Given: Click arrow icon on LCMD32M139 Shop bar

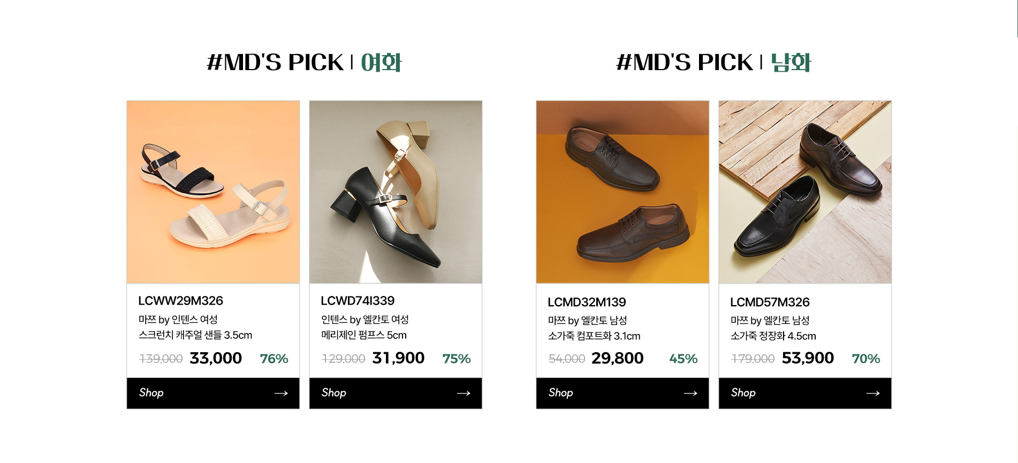Looking at the screenshot, I should (690, 393).
